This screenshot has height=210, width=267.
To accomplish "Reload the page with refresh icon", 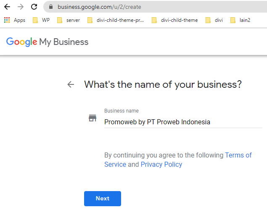I will pos(34,7).
